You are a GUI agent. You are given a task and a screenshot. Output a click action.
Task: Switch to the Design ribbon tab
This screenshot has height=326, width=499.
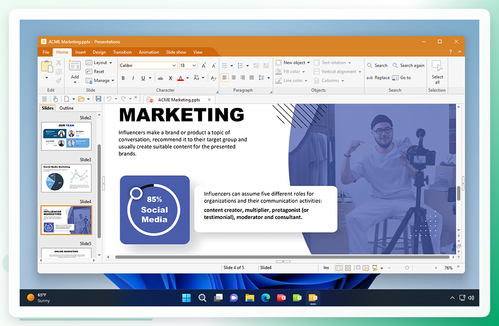tap(99, 52)
